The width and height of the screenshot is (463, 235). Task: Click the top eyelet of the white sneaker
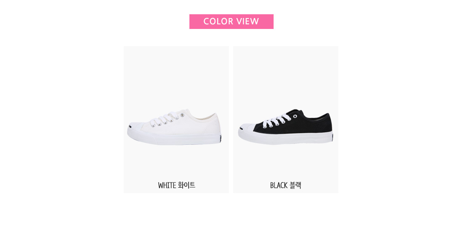click(x=182, y=115)
